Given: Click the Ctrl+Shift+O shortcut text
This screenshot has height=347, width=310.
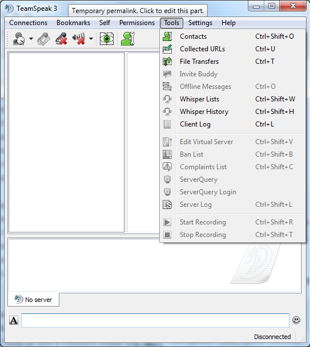Looking at the screenshot, I should tap(275, 36).
